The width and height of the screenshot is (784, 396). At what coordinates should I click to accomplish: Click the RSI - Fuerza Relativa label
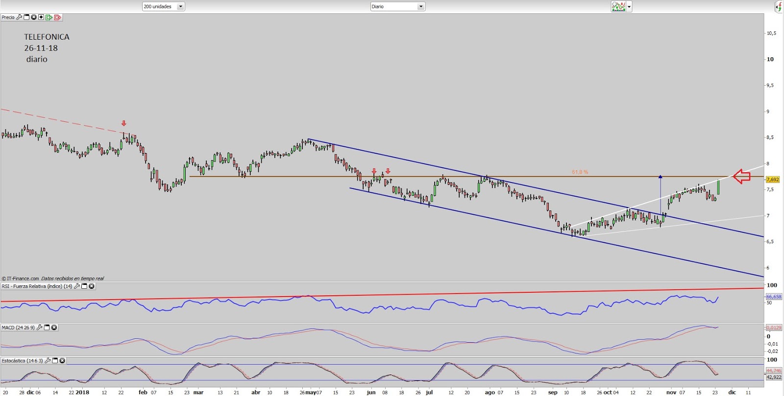37,286
